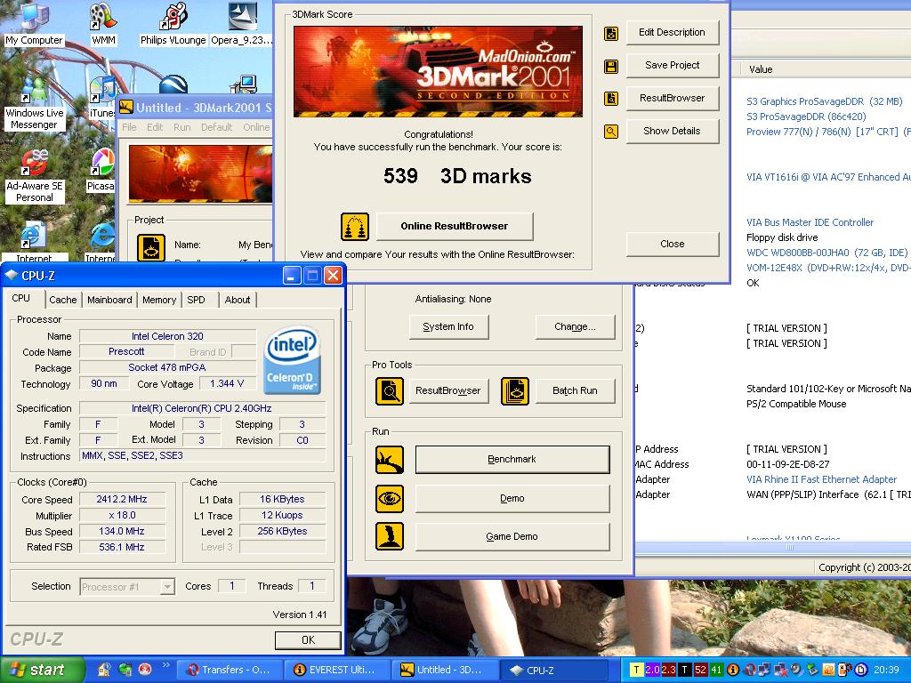911x683 pixels.
Task: Open Picasa desktop shortcut
Action: pyautogui.click(x=101, y=170)
